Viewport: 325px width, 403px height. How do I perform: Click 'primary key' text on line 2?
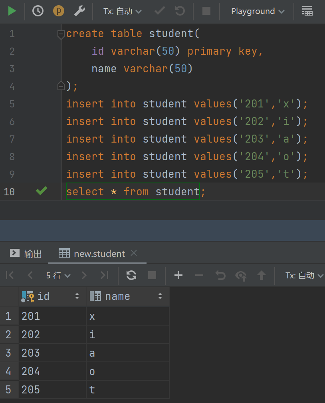pos(222,52)
